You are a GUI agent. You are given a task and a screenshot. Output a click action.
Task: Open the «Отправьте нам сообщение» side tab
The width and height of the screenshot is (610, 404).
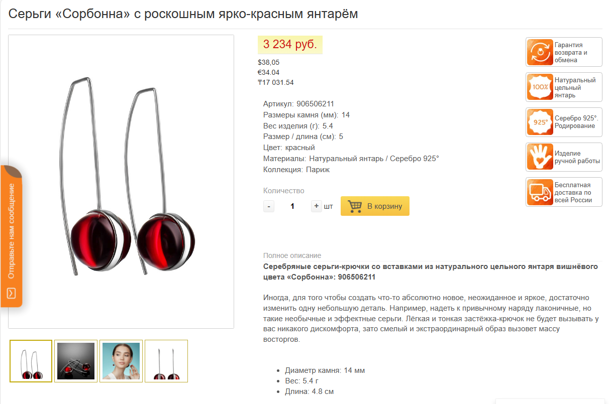click(x=11, y=236)
